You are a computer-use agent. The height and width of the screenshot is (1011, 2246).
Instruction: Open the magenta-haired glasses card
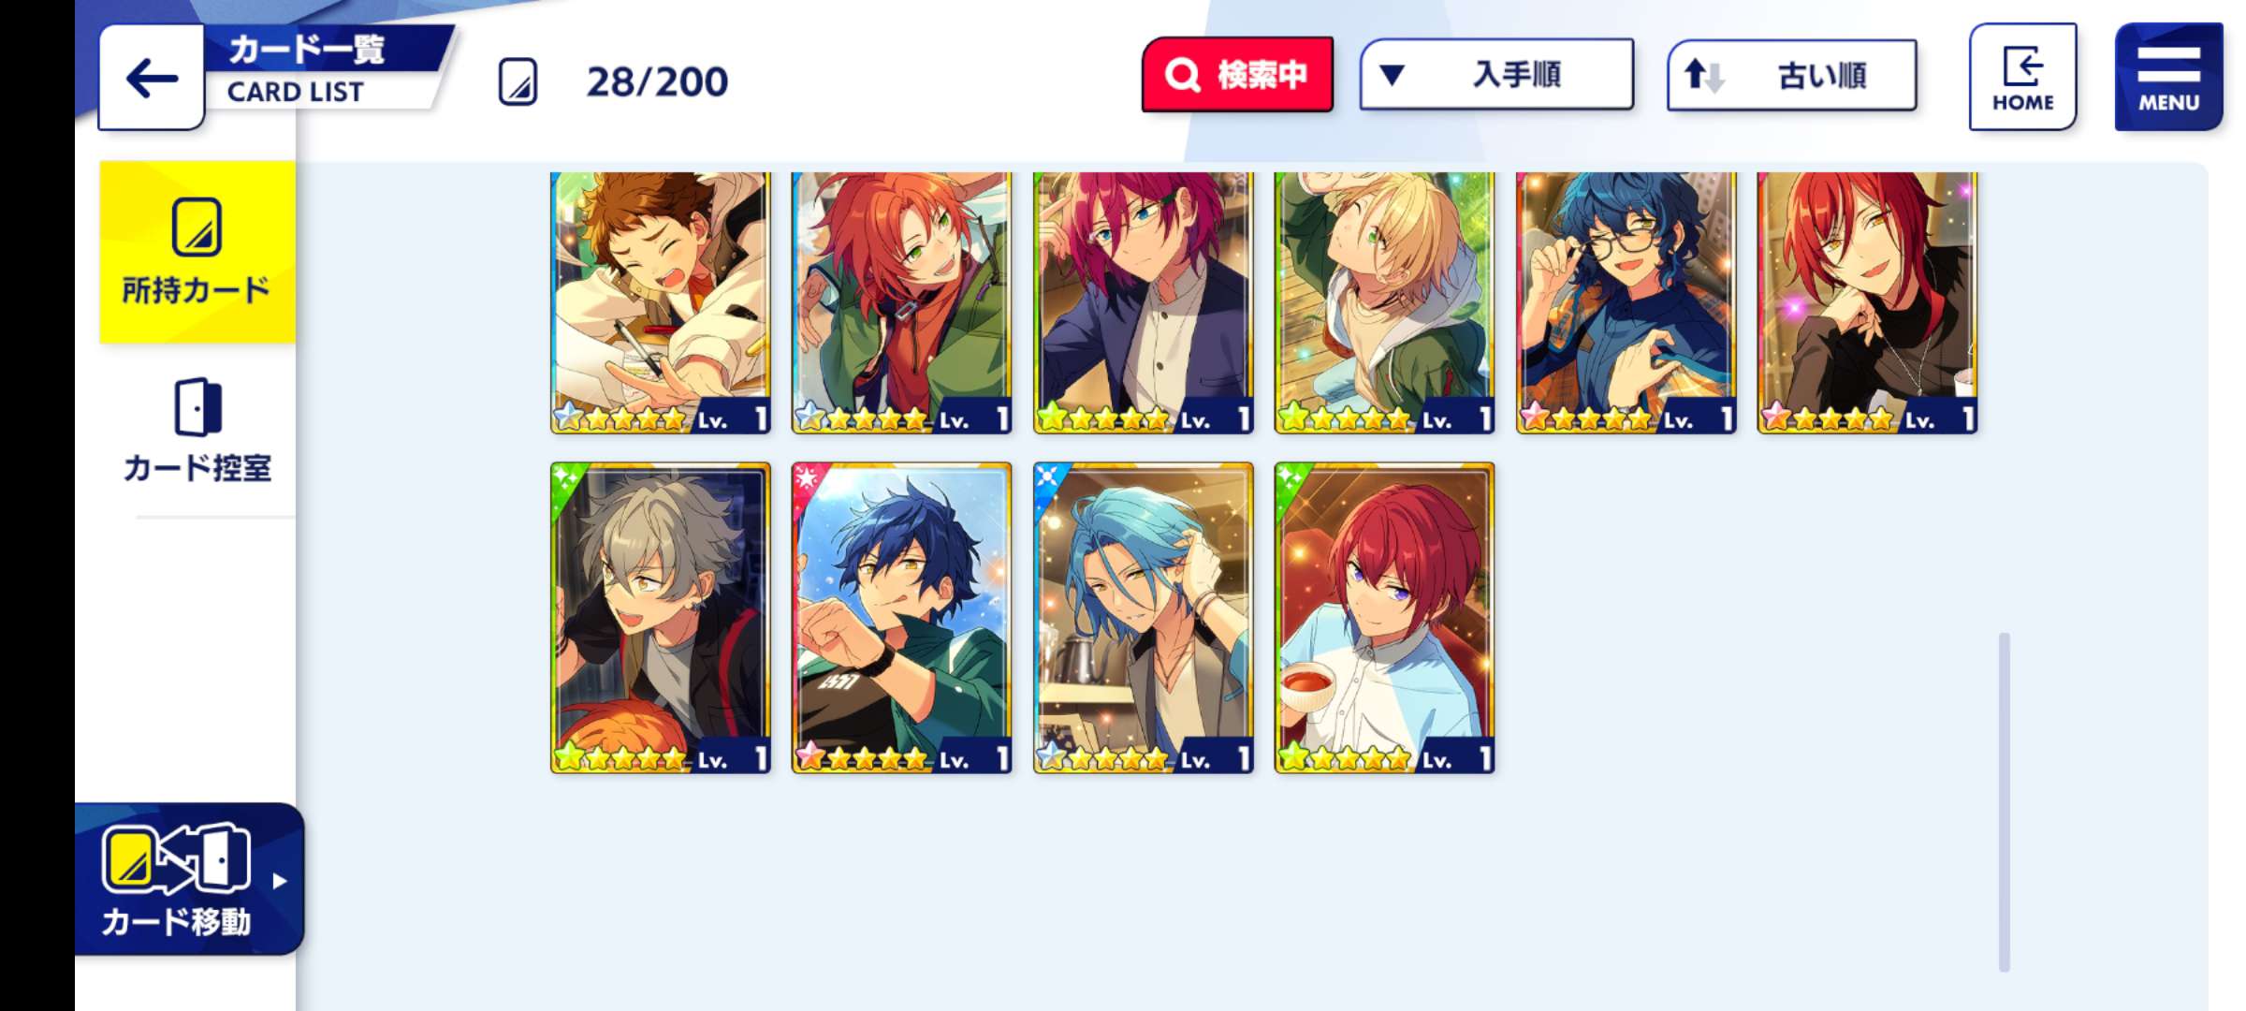pos(1144,302)
